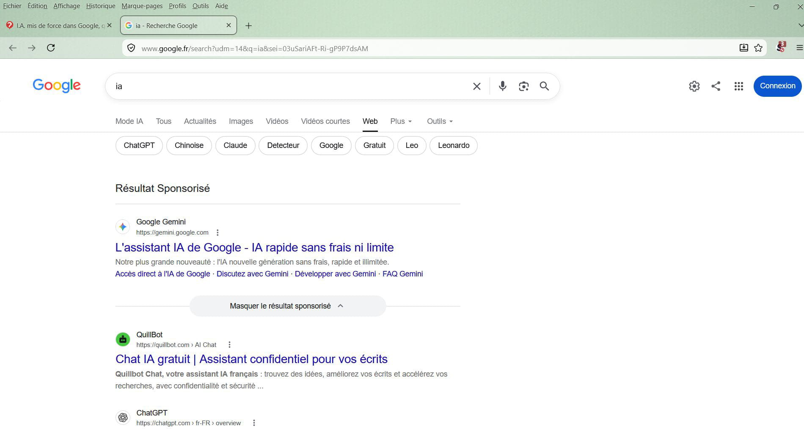The width and height of the screenshot is (804, 429).
Task: Open the Fichier menu
Action: [12, 6]
